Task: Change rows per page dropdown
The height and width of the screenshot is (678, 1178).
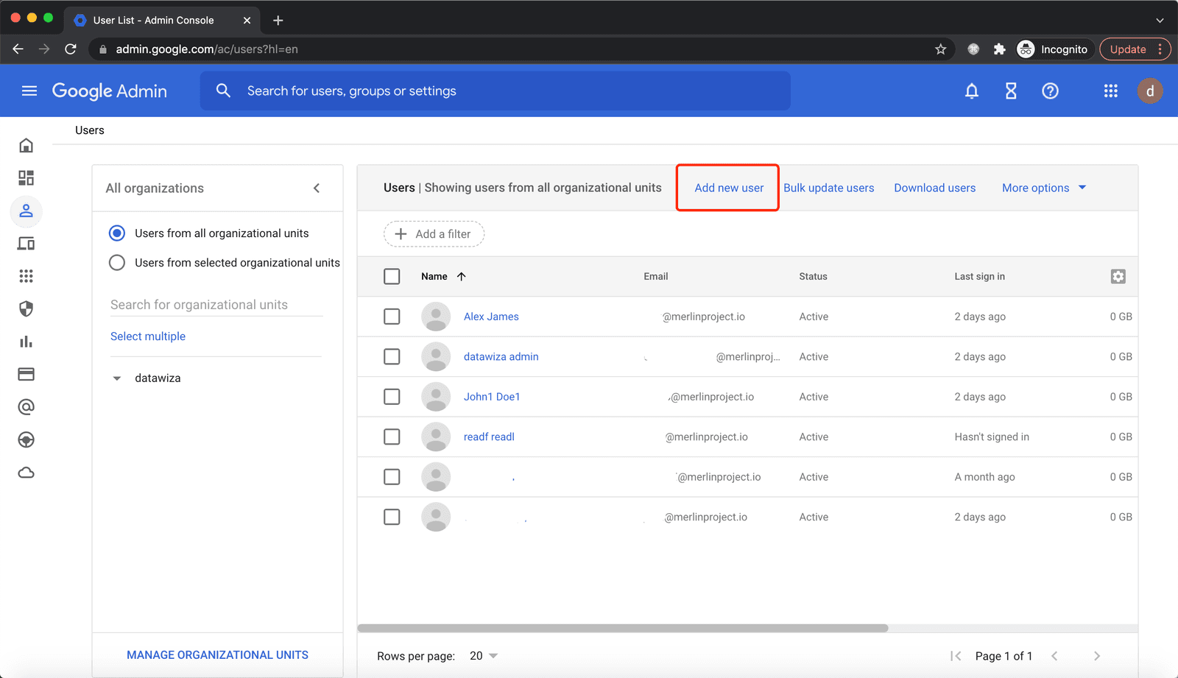Action: pos(484,656)
